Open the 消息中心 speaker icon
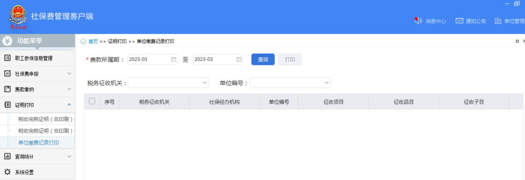Viewport: 525px width, 180px height. tap(418, 21)
